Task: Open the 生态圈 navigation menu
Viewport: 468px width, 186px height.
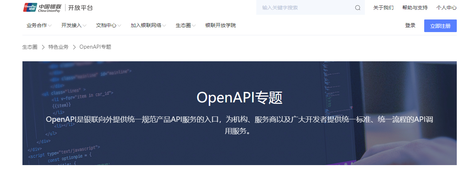Action: click(x=183, y=25)
